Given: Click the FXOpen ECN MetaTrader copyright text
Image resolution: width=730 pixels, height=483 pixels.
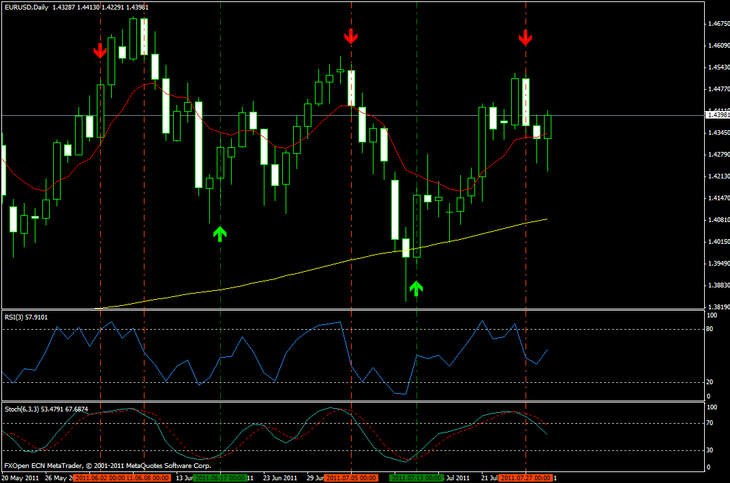Looking at the screenshot, I should 106,466.
